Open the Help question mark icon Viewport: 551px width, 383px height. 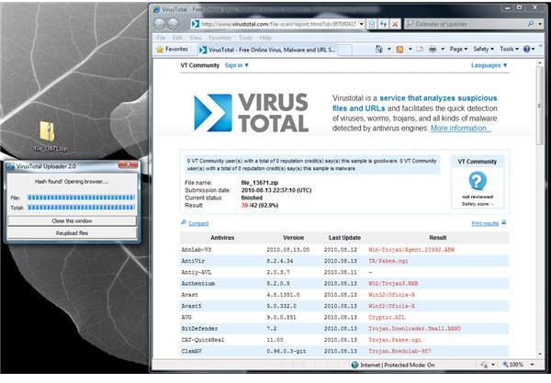(x=526, y=50)
